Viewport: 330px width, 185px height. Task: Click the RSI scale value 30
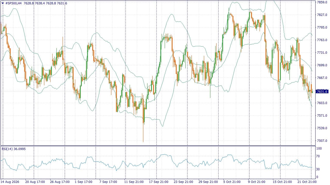pyautogui.click(x=318, y=169)
